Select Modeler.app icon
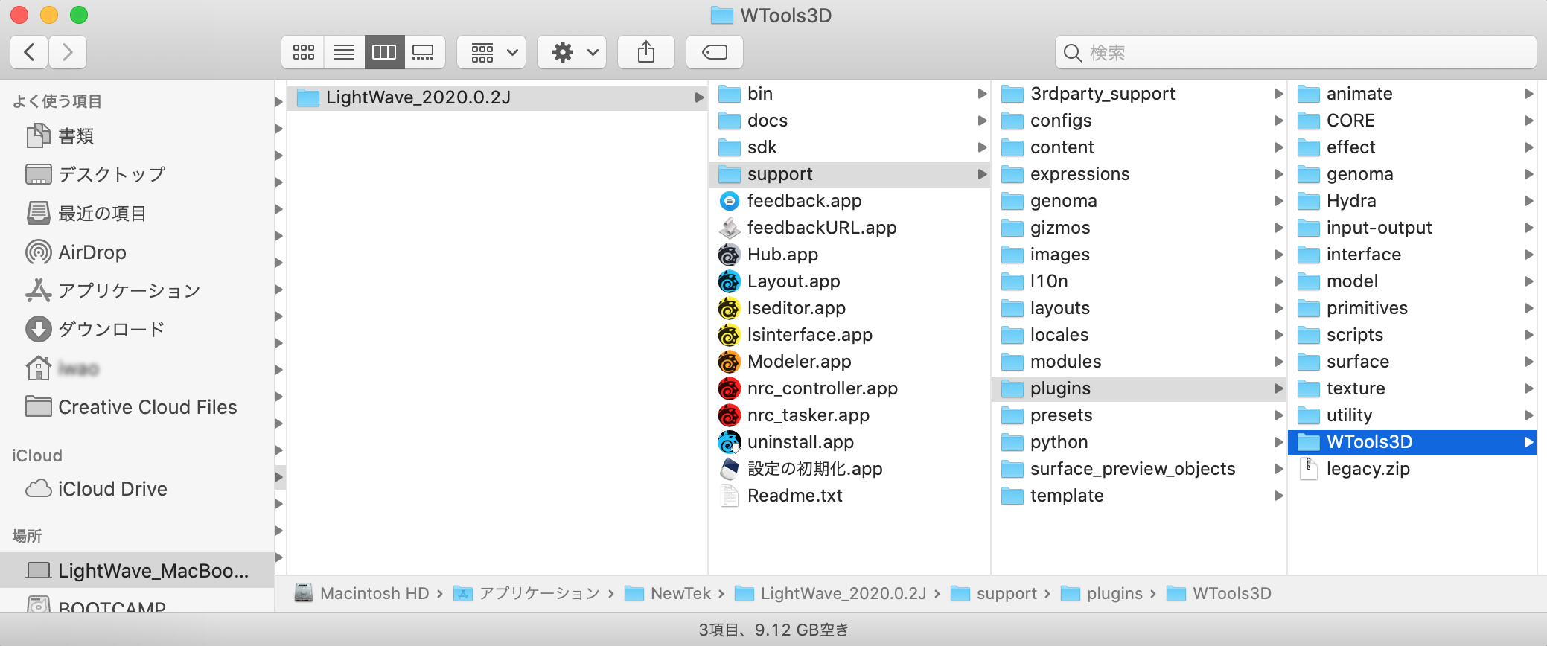This screenshot has height=646, width=1547. 730,362
